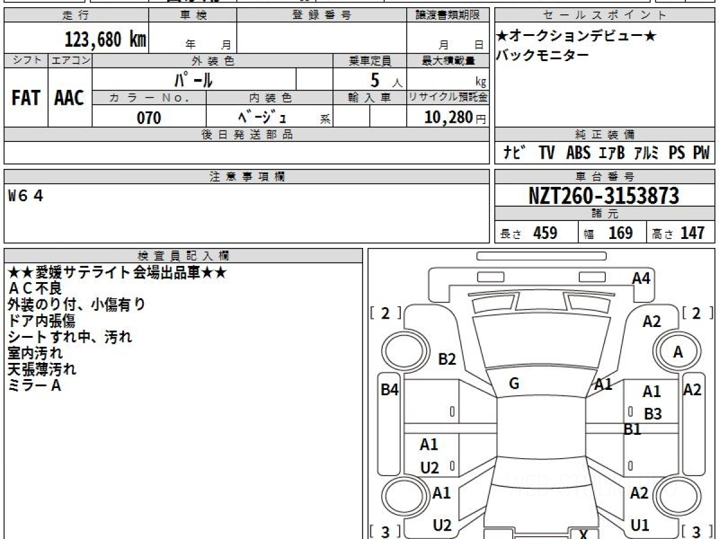Select chassis number NZT260-3153873
Screen dimensions: 719x539
(604, 195)
